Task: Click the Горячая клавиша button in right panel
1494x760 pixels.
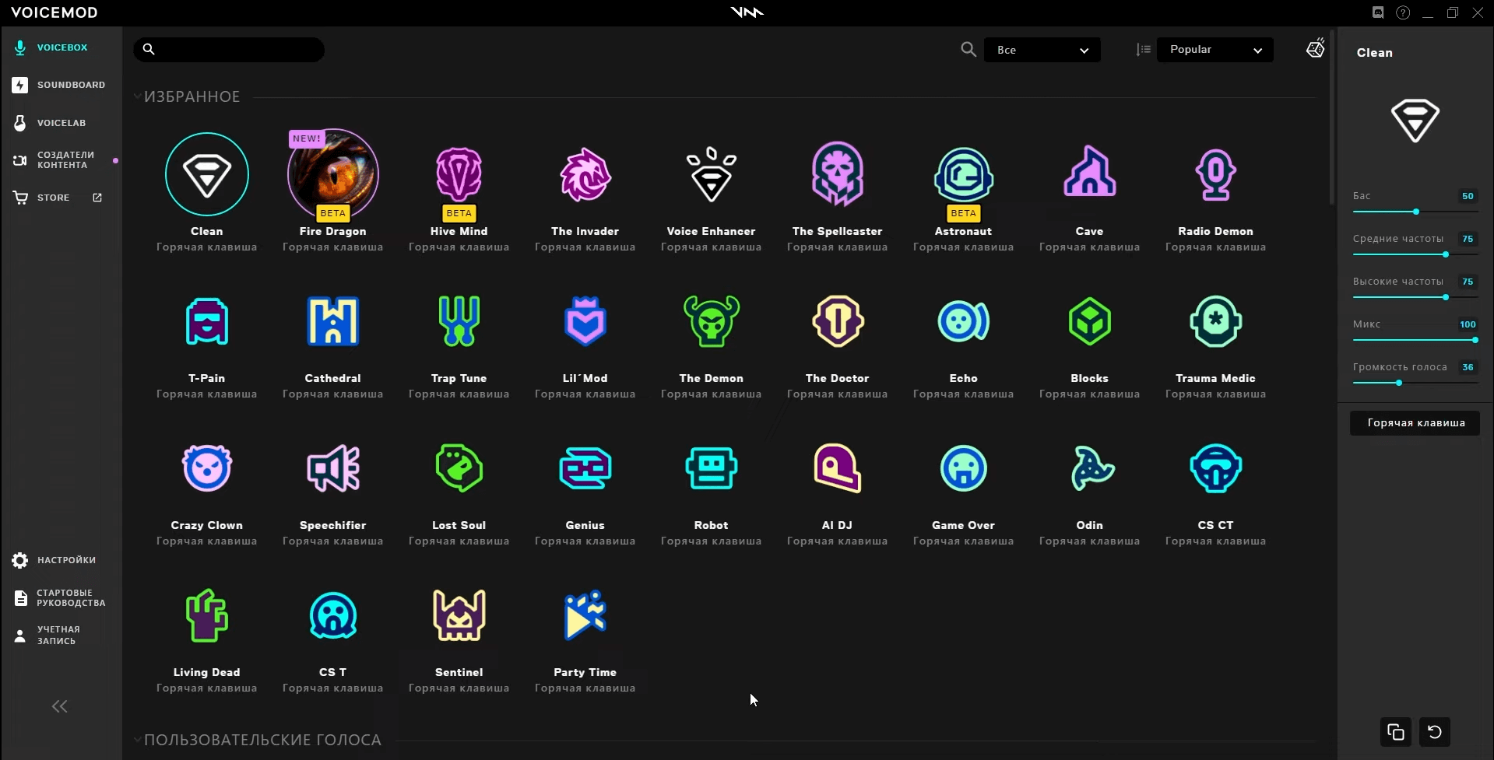Action: point(1415,423)
